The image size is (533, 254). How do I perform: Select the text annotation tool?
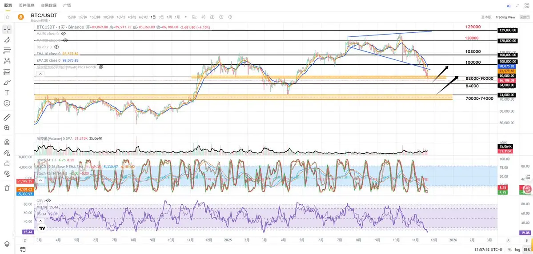tap(7, 93)
